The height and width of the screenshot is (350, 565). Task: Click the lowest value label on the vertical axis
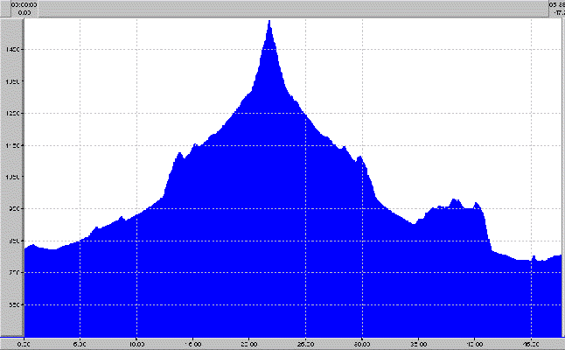click(x=11, y=304)
